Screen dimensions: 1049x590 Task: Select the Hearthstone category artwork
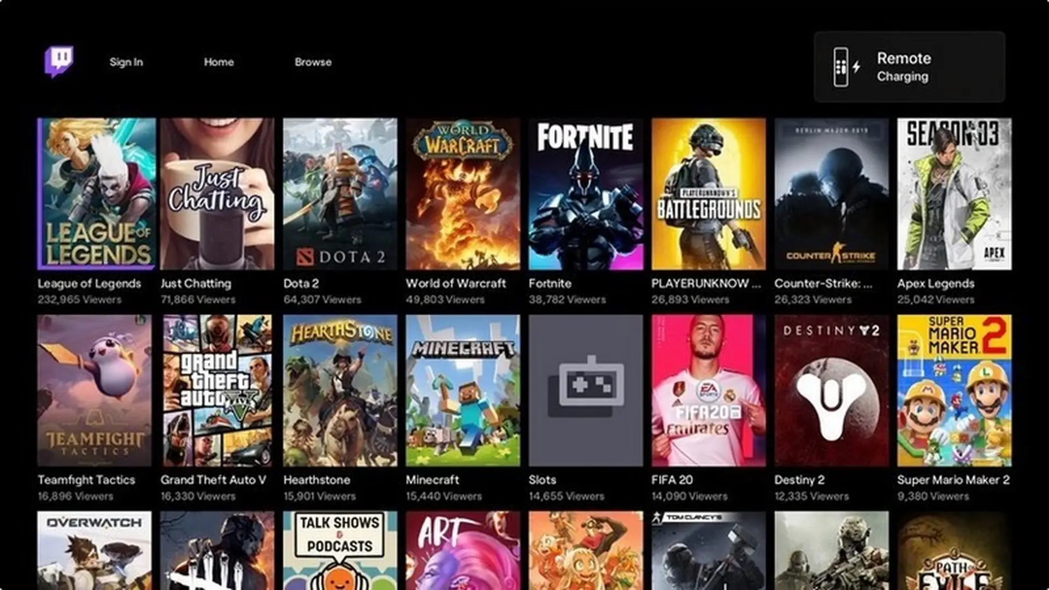[339, 391]
